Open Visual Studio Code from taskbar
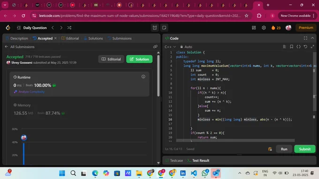Image resolution: width=319 pixels, height=179 pixels. pos(194,173)
